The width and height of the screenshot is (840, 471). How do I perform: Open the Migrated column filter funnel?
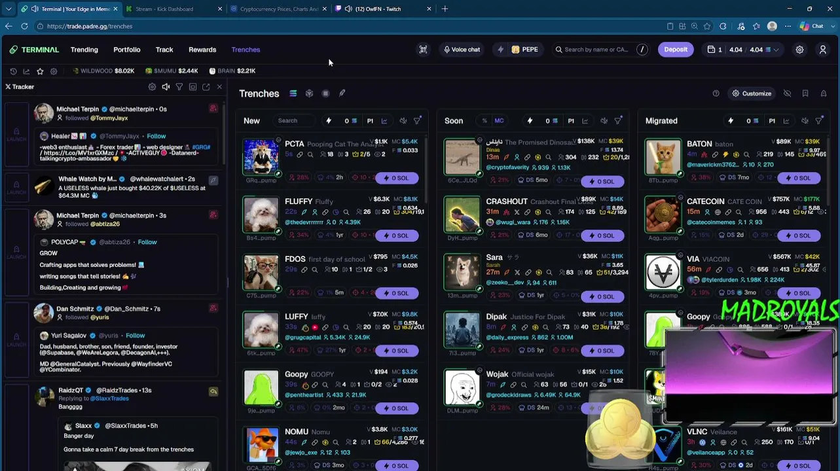(819, 121)
